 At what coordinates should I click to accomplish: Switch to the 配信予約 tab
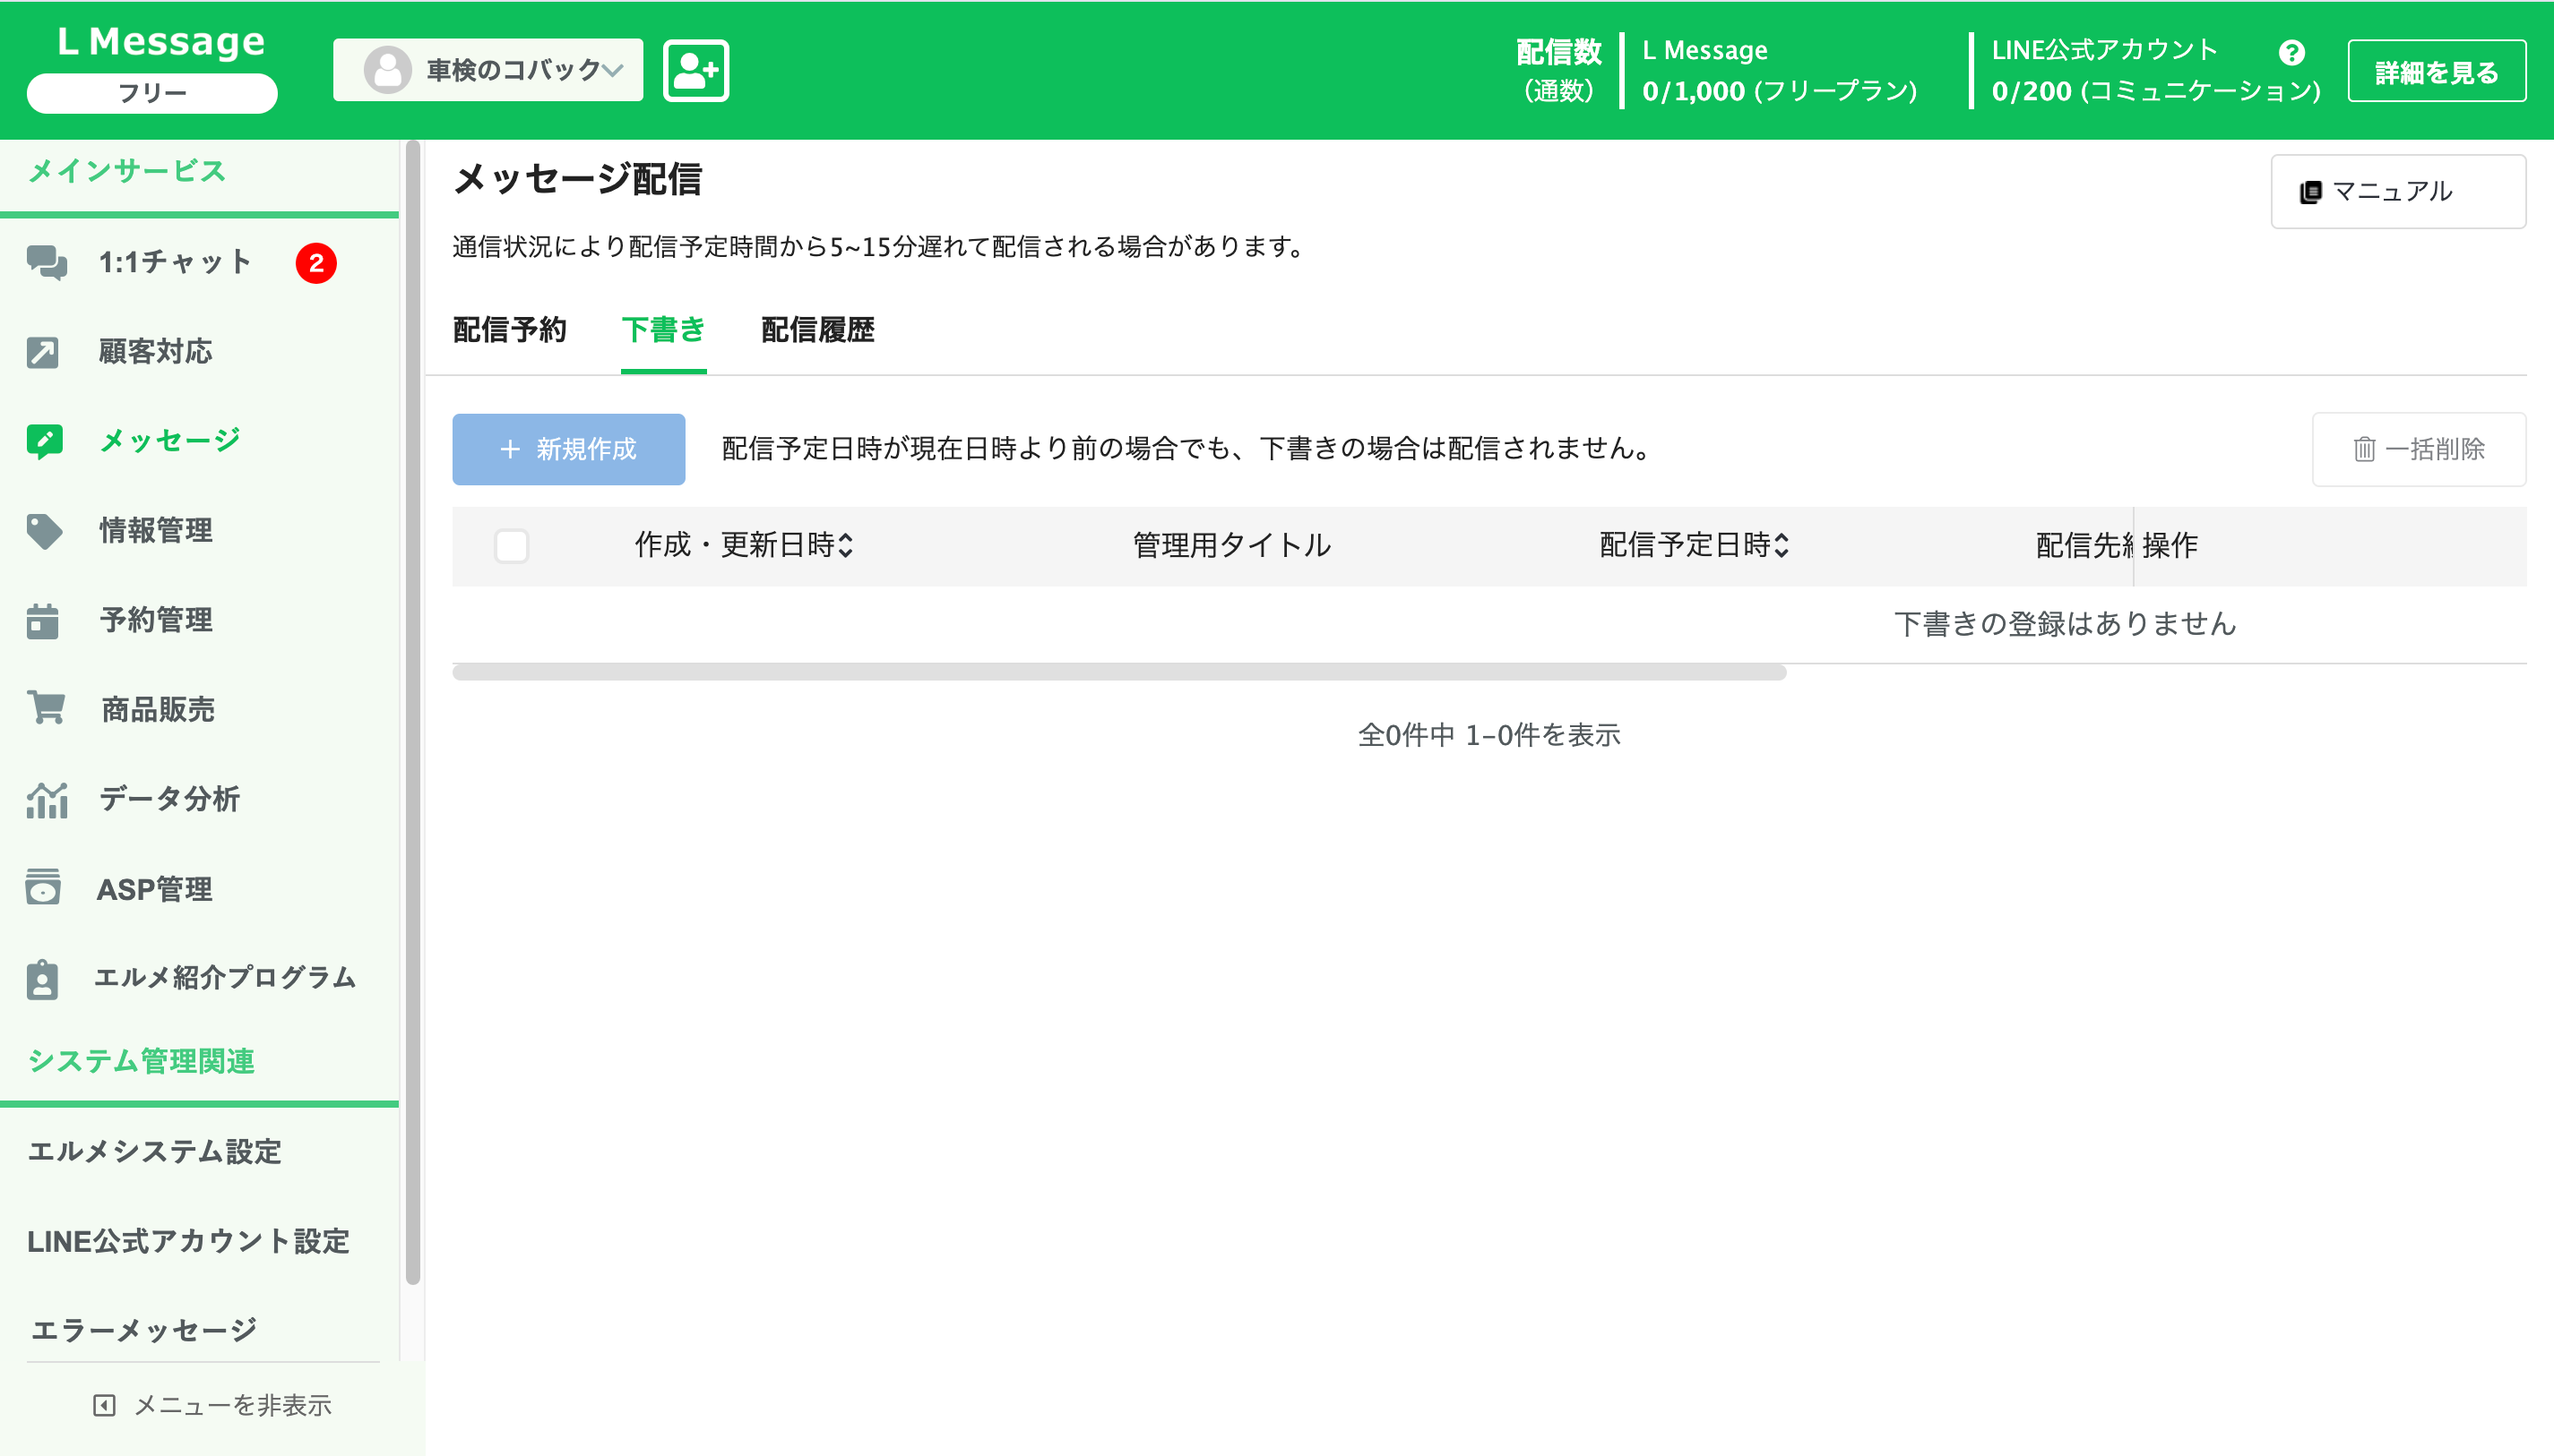pos(511,330)
